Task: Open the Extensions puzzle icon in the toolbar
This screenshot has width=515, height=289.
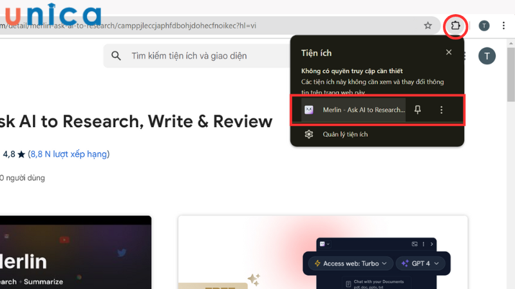Action: (455, 25)
